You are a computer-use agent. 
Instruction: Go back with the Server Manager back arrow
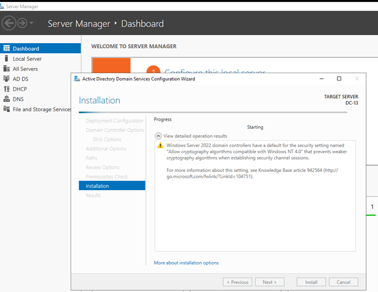click(x=9, y=23)
